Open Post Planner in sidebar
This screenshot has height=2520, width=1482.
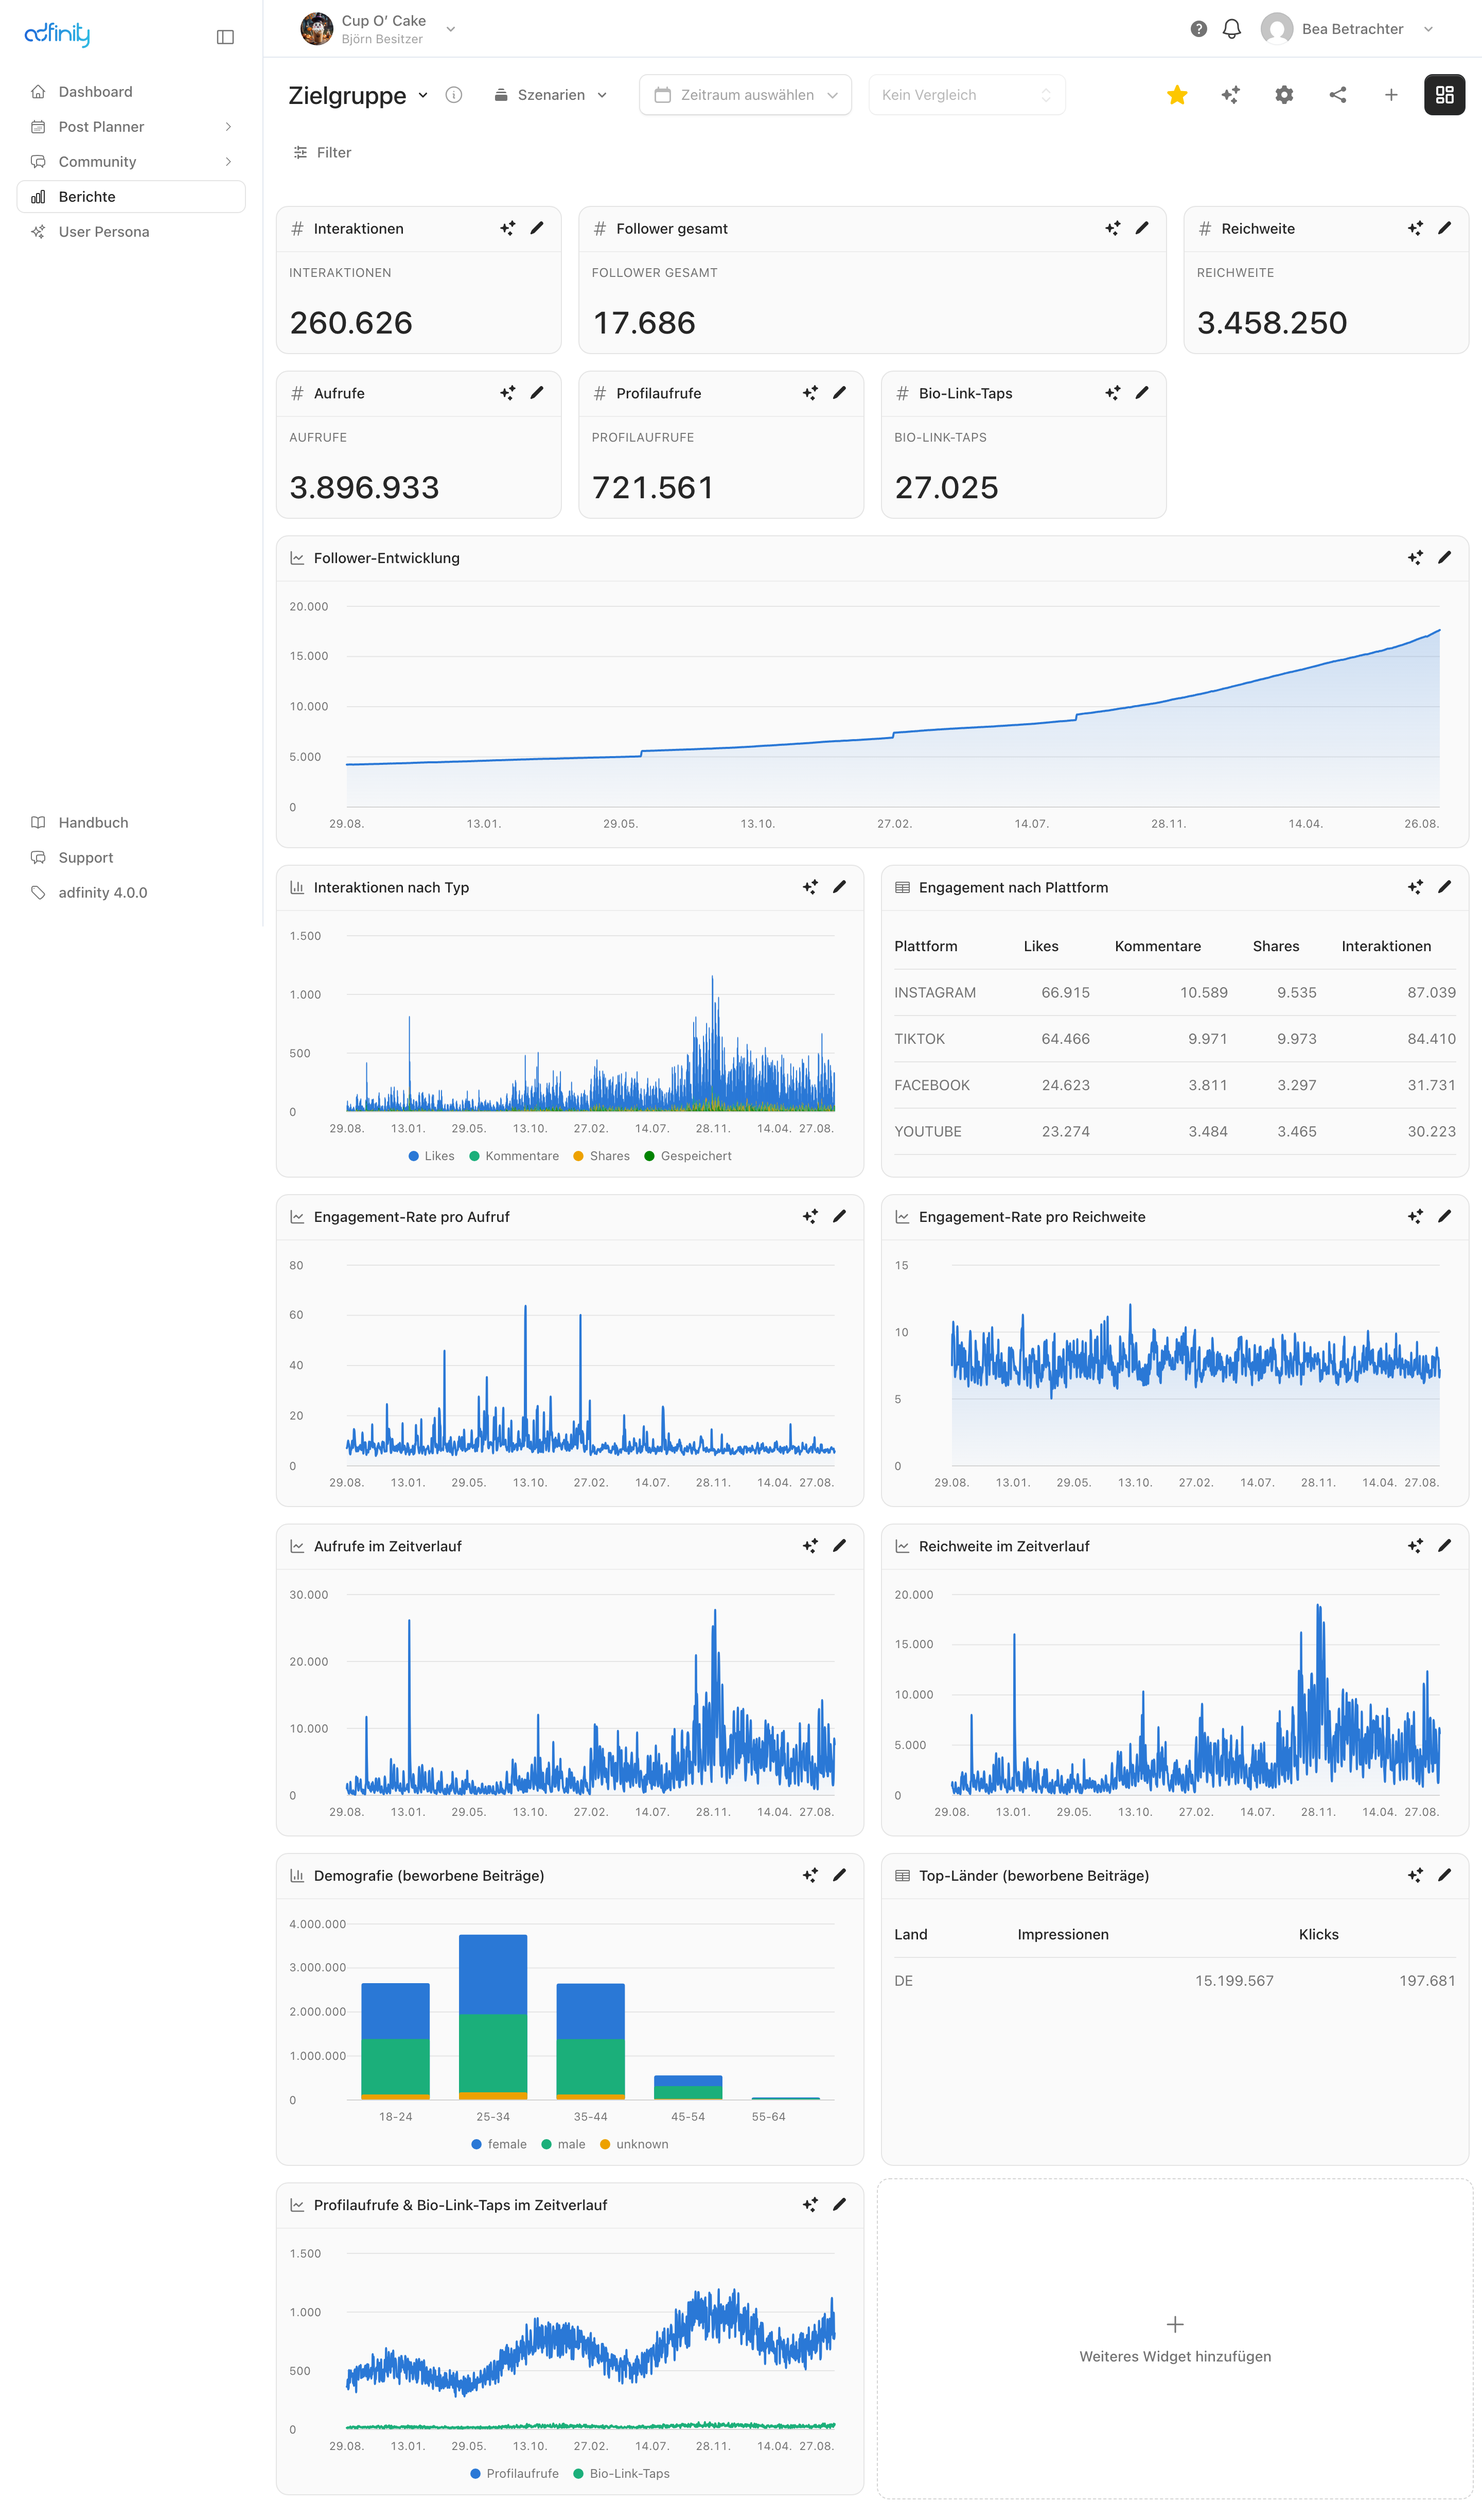click(x=131, y=127)
